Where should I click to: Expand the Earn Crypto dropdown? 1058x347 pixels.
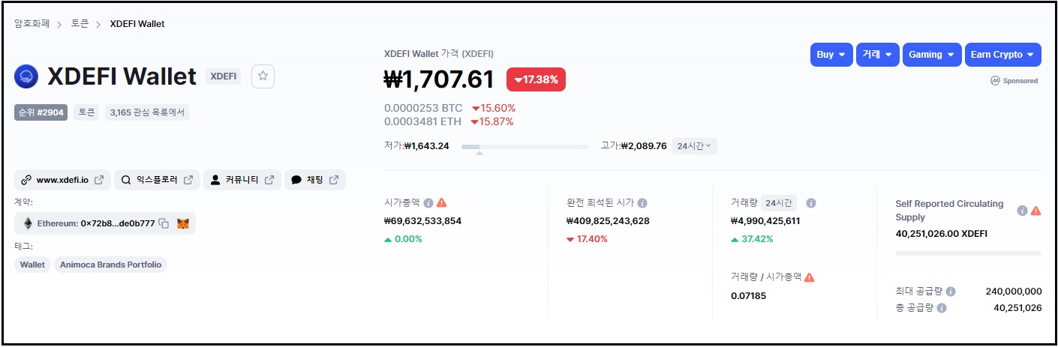1002,55
